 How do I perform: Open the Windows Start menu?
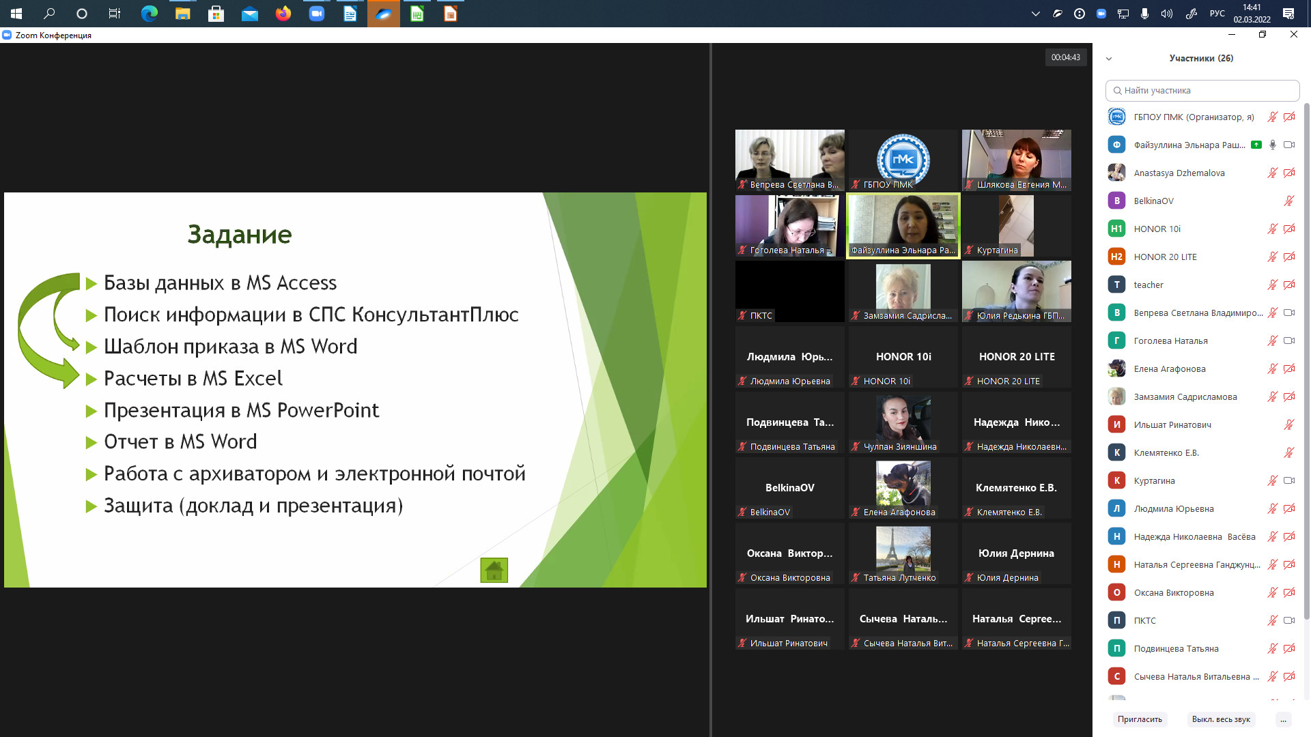(16, 14)
